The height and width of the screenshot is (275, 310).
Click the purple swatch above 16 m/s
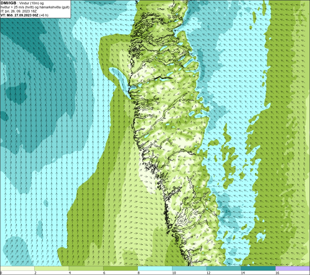point(293,268)
